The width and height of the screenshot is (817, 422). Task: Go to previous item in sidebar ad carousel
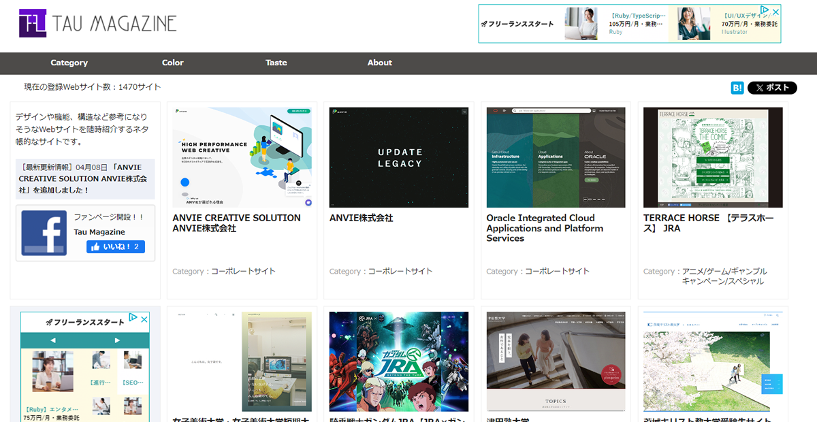[53, 340]
